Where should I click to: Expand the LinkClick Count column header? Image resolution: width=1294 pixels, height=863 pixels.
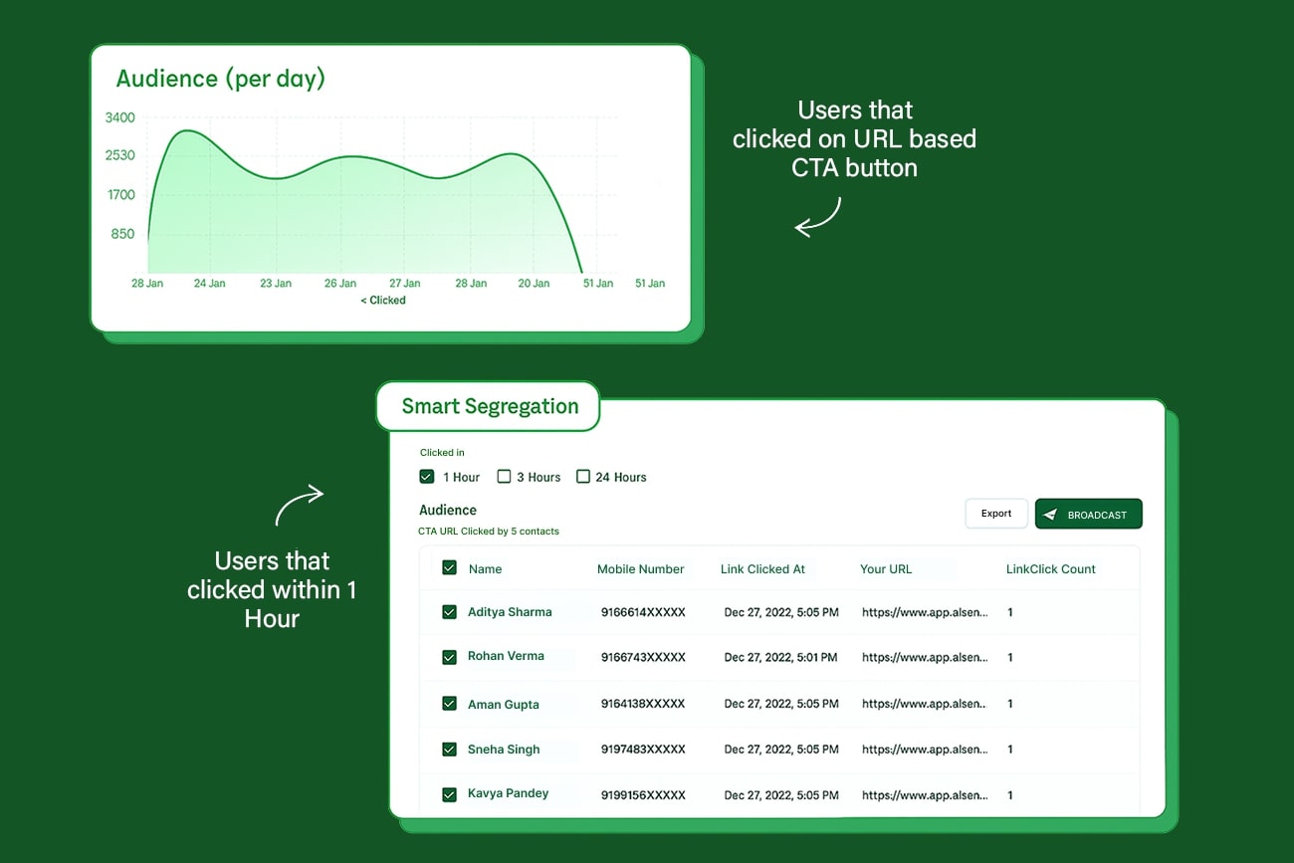pos(1050,568)
